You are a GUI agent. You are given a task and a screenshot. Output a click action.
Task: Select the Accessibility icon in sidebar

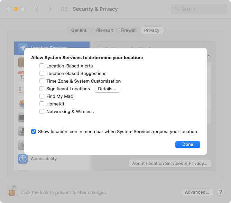coord(23,159)
